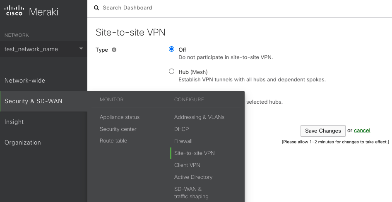Open the test_network_name network dropdown
The image size is (392, 202).
pyautogui.click(x=43, y=49)
